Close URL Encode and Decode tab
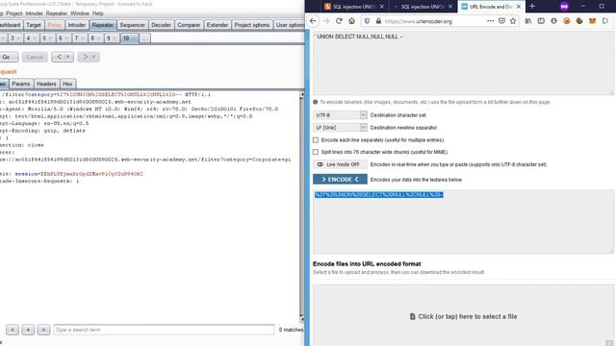This screenshot has width=616, height=346. pos(519,7)
